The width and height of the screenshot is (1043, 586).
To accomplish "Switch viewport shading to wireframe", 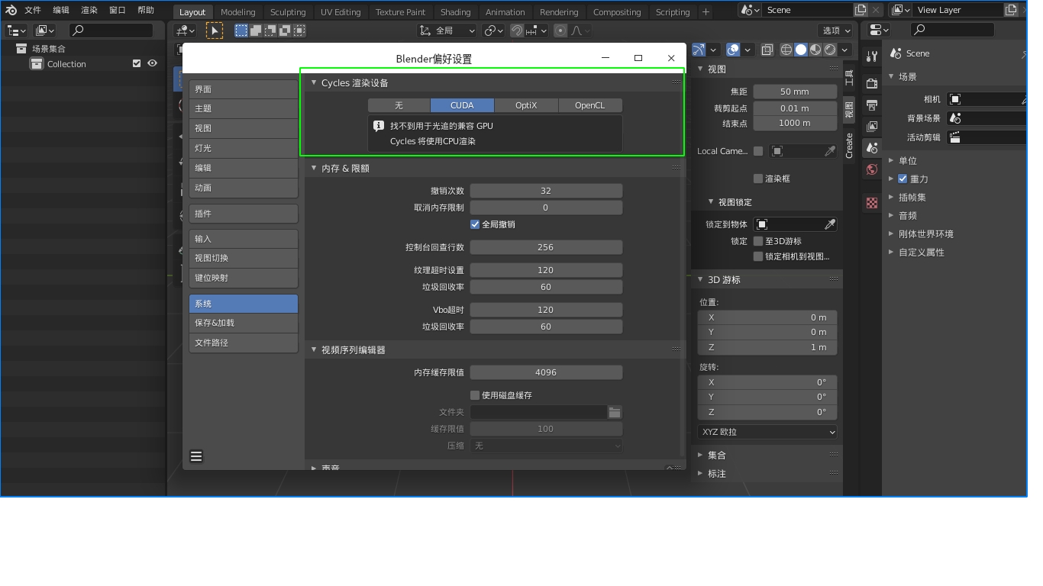I will 786,50.
